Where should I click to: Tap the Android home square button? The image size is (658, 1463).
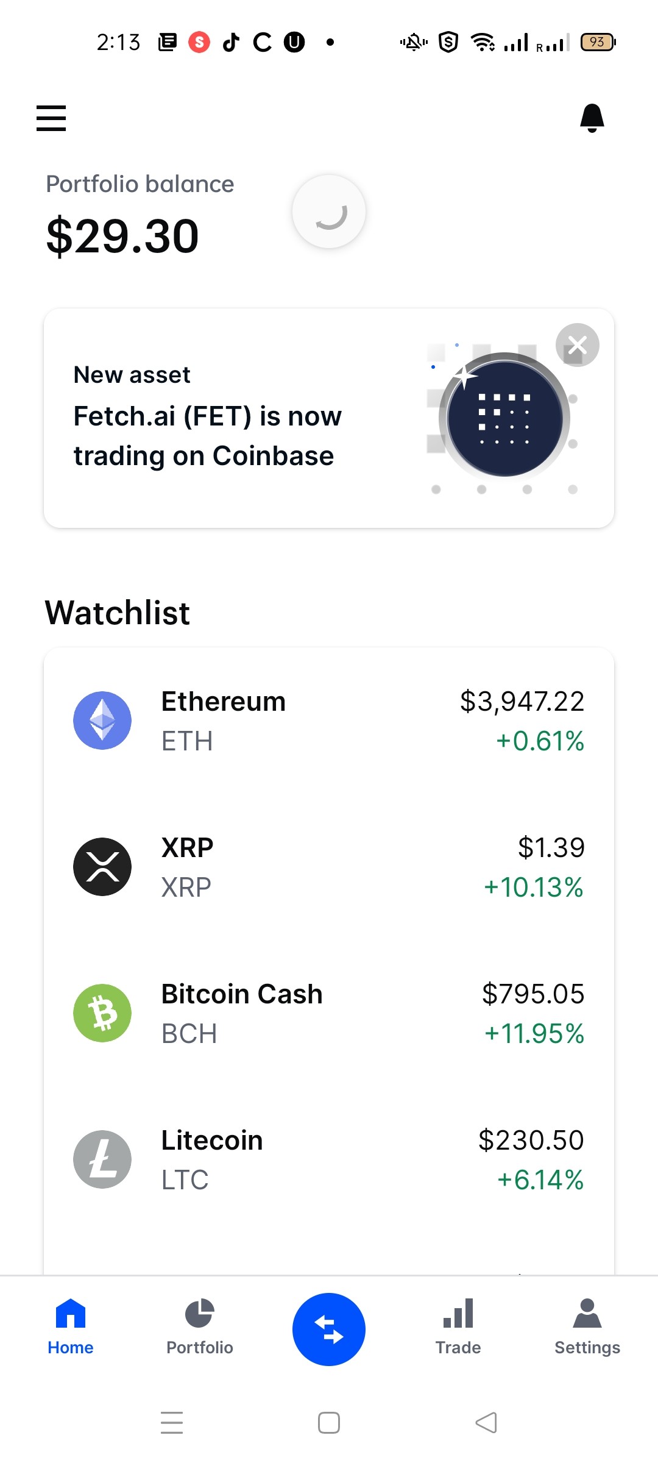click(x=329, y=1423)
